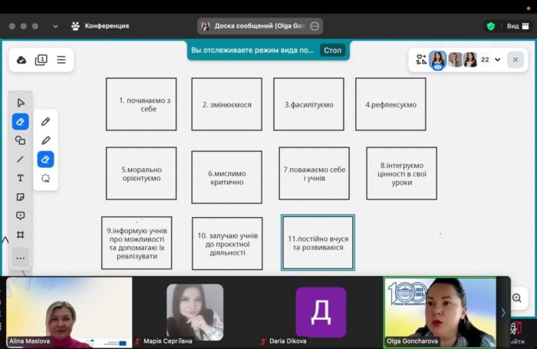
Task: Select the Text tool
Action: click(x=21, y=178)
